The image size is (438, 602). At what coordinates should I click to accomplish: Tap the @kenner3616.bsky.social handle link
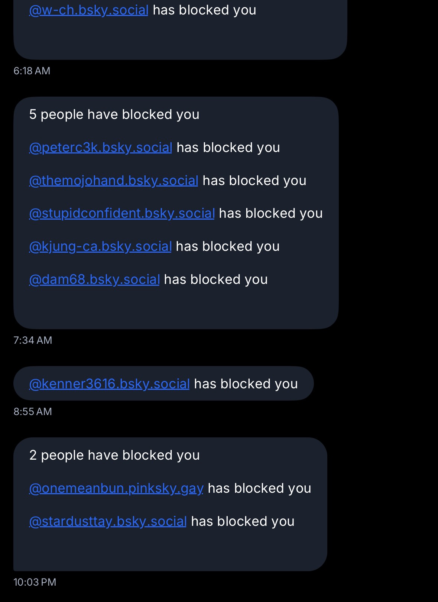[109, 384]
